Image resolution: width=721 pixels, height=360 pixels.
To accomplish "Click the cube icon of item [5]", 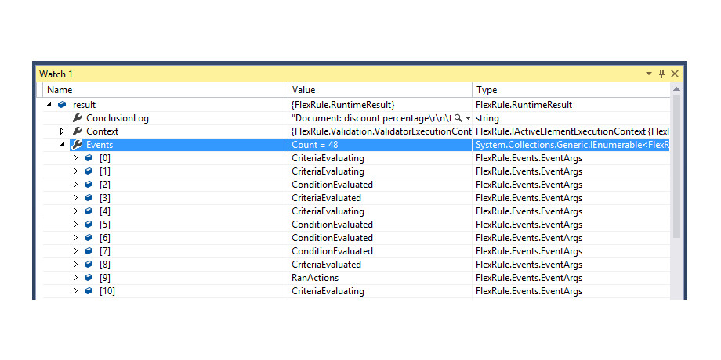I will click(89, 225).
